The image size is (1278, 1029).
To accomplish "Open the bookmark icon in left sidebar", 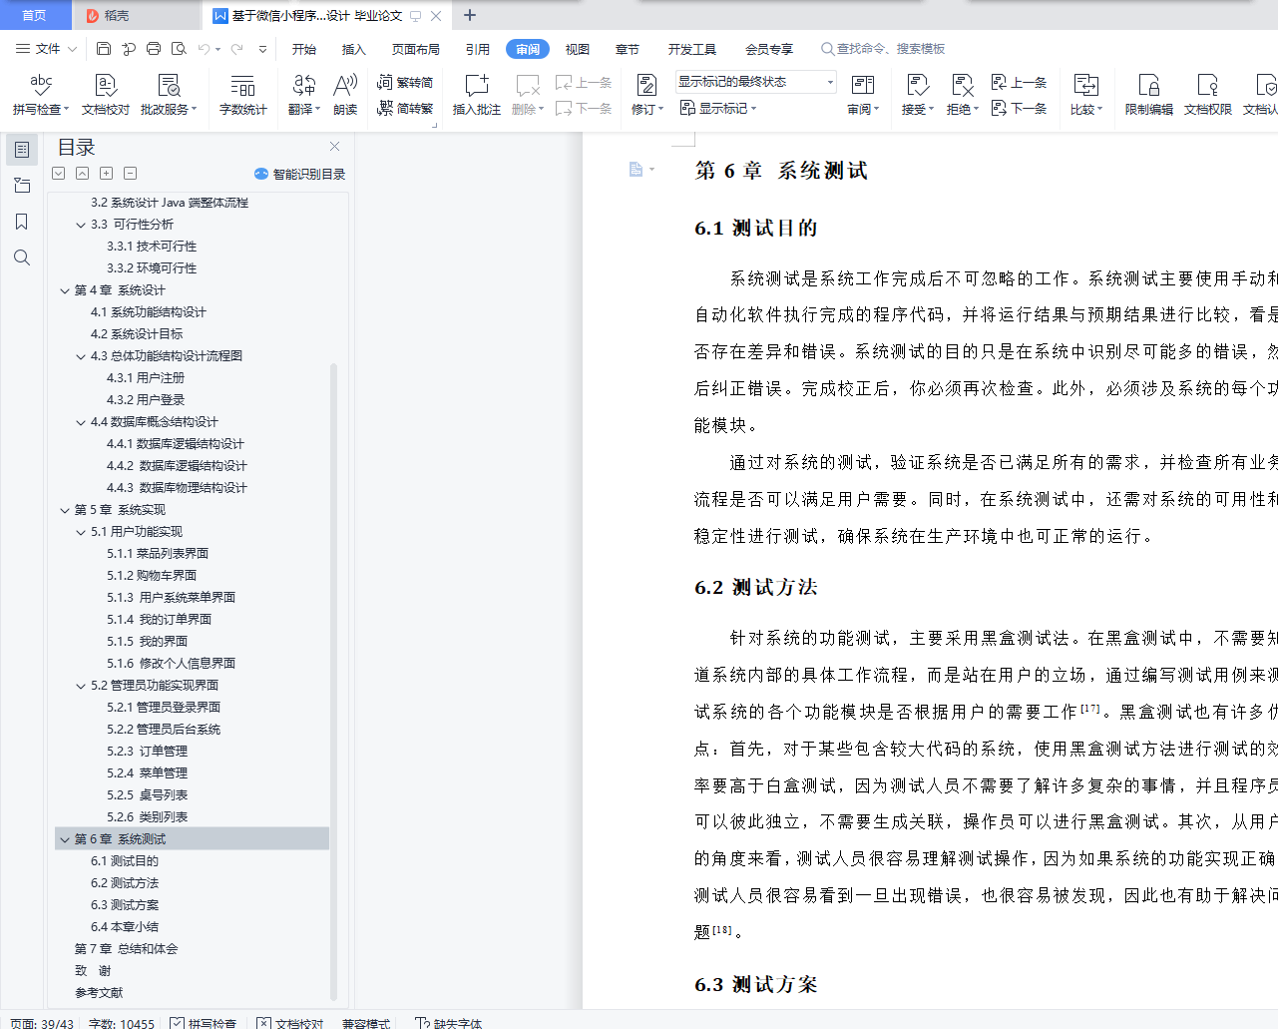I will click(x=22, y=222).
